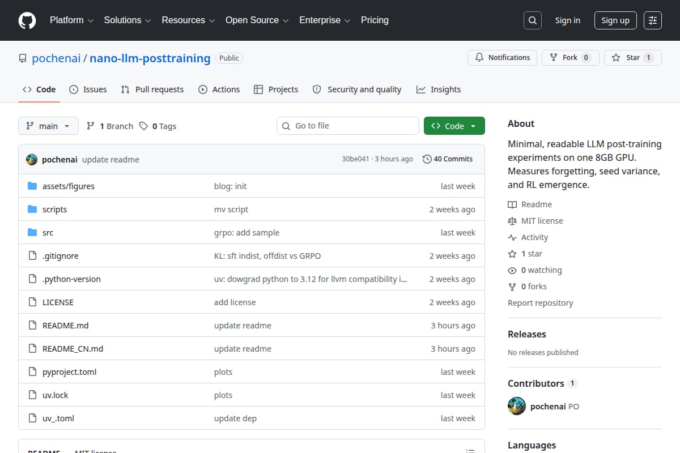Open 40 Commits history
The image size is (680, 453).
[448, 159]
